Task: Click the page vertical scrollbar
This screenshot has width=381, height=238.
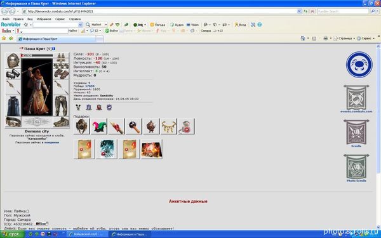Action: pyautogui.click(x=378, y=136)
